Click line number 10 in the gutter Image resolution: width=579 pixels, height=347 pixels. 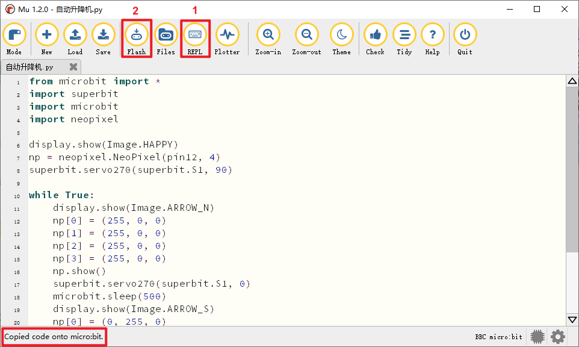(17, 196)
